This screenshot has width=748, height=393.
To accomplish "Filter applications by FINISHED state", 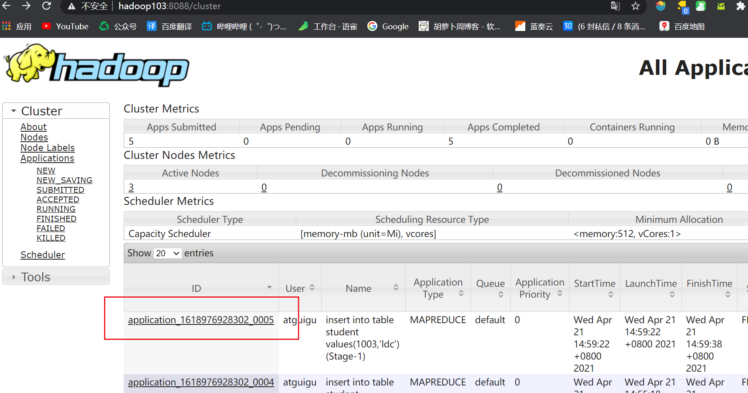I will (x=56, y=219).
